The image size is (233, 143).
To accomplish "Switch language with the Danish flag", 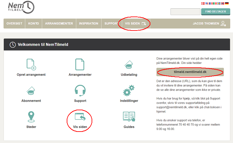I will (203, 3).
